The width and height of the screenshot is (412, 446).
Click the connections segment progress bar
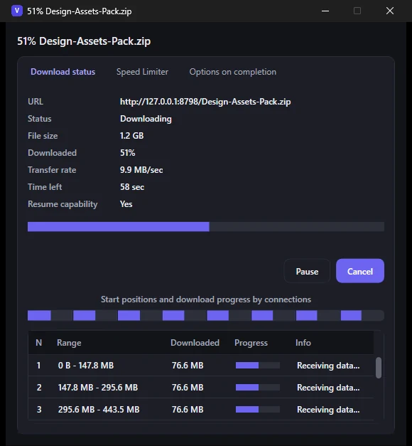tap(206, 315)
